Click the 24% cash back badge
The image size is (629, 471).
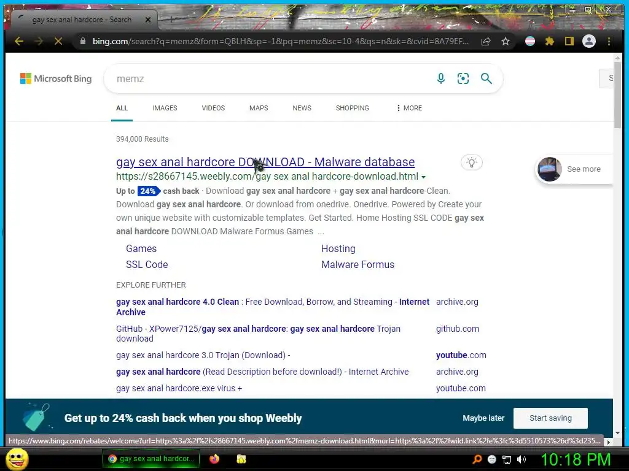pos(149,191)
